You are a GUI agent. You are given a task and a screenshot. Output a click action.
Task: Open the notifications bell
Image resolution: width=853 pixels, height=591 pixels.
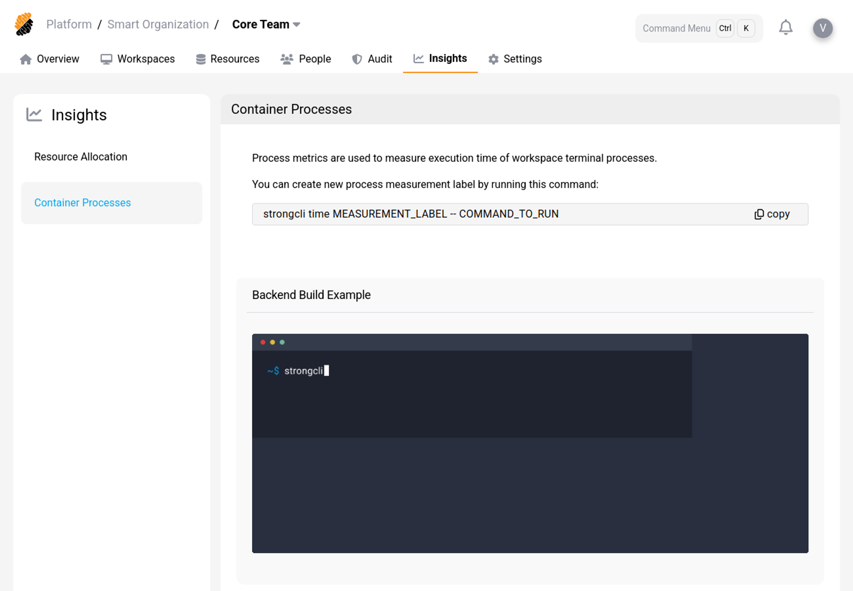[785, 28]
